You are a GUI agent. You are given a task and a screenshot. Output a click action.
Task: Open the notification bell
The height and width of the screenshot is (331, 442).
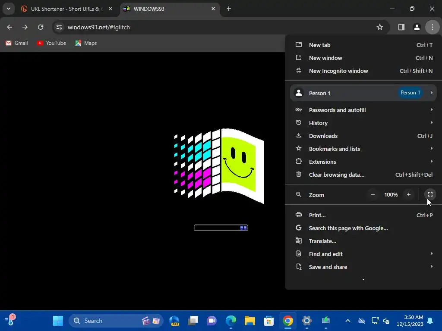point(430,321)
